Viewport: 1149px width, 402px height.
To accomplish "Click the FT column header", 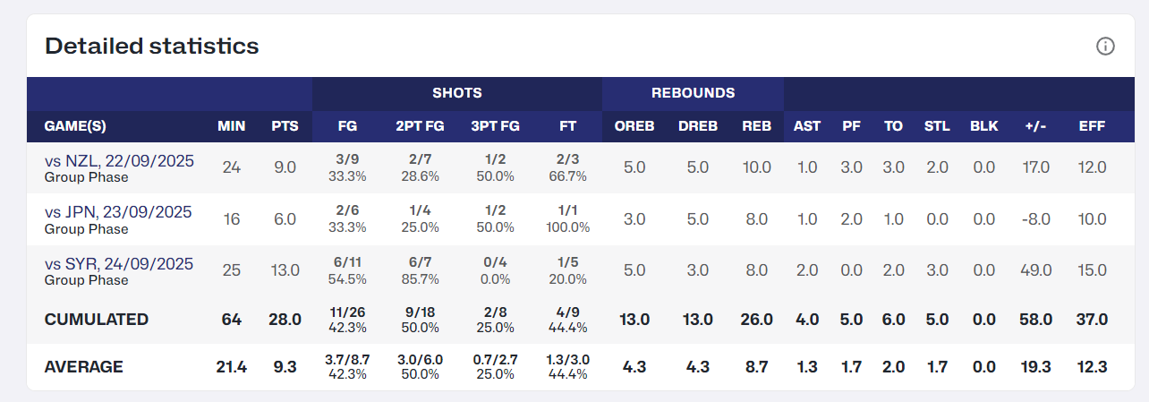I will point(567,126).
